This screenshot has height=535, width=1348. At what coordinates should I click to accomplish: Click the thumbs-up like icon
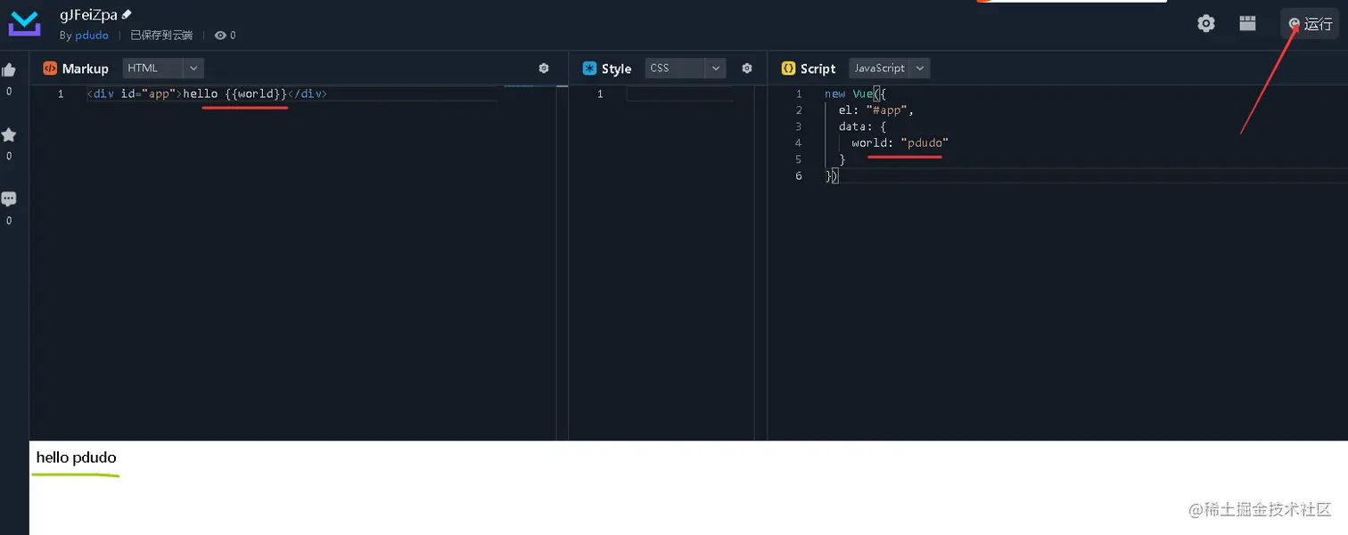pos(9,70)
